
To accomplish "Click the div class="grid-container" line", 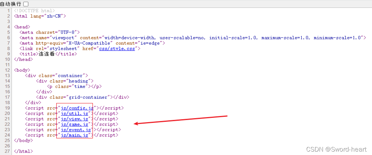I will click(x=83, y=97).
